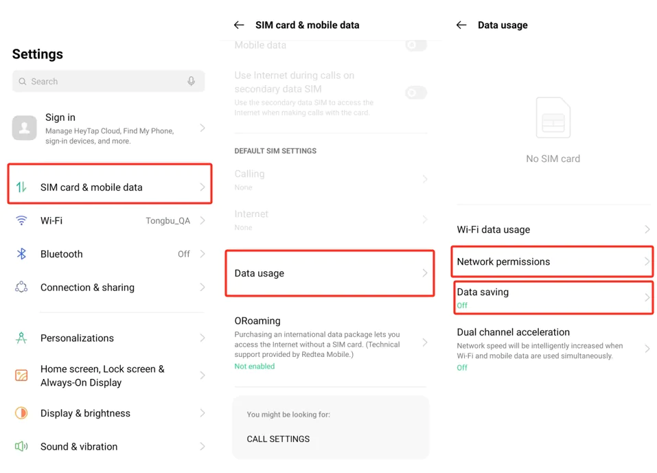Viewport: 657px width, 473px height.
Task: Open ORoaming chevron
Action: [425, 343]
